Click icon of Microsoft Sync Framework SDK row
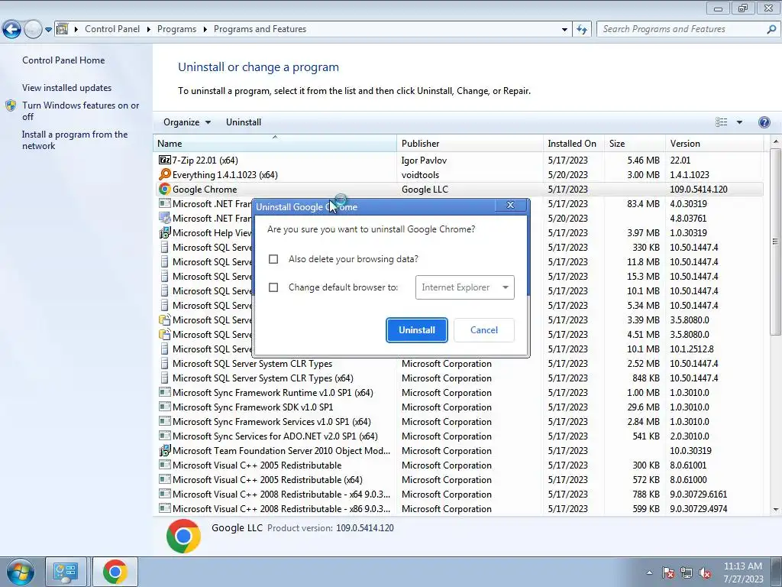782x587 pixels. (x=165, y=407)
